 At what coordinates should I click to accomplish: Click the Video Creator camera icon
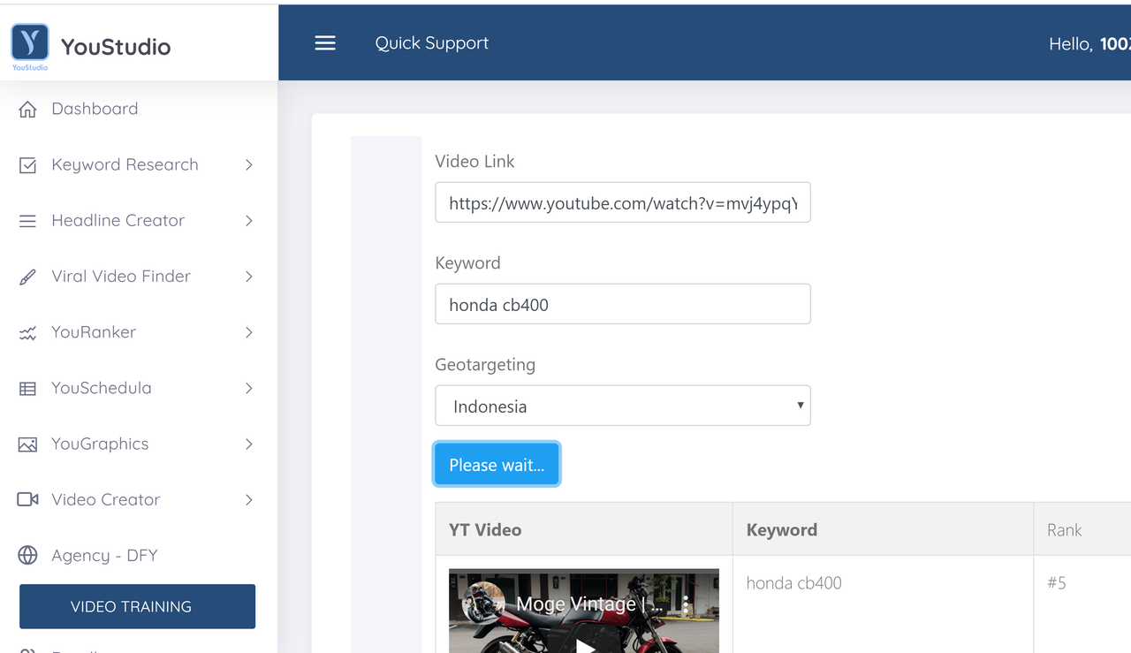(28, 500)
